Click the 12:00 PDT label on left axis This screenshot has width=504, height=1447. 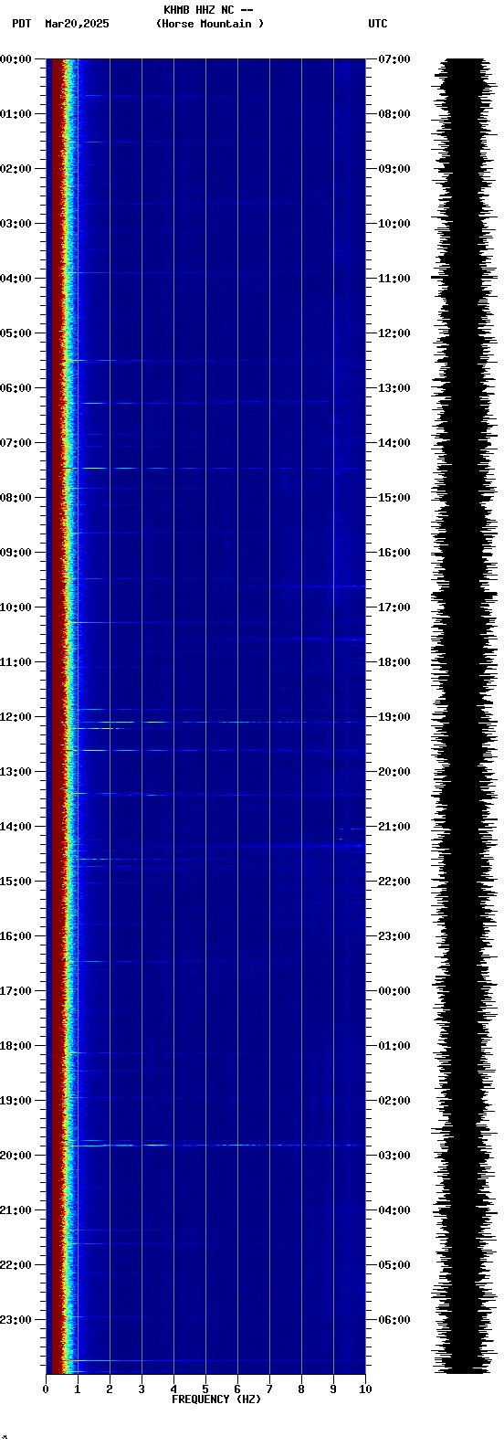point(16,717)
